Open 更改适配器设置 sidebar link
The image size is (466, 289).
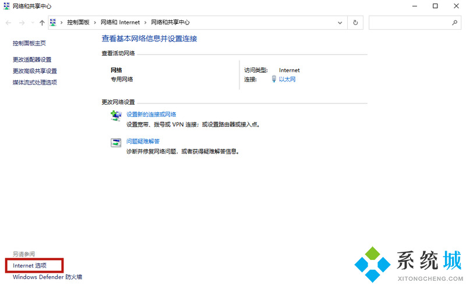coord(32,60)
